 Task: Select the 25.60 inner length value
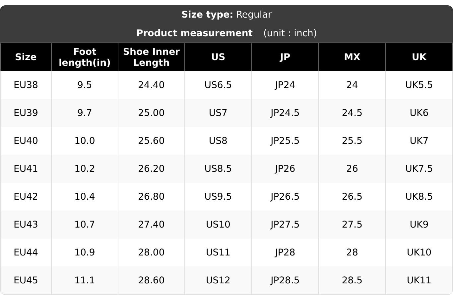tap(151, 141)
